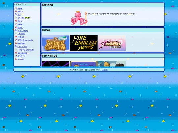The image size is (178, 133).
Task: Open the Art link in navigation
Action: pyautogui.click(x=19, y=15)
